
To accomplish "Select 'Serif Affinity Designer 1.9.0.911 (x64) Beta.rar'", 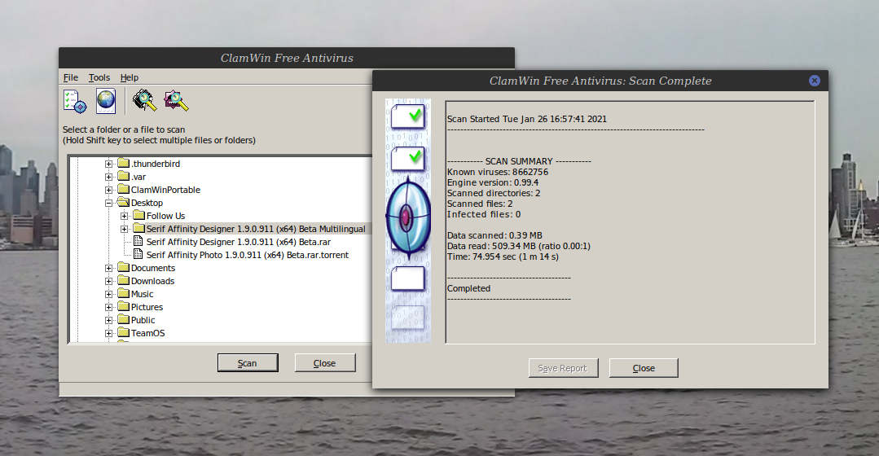I will (238, 242).
